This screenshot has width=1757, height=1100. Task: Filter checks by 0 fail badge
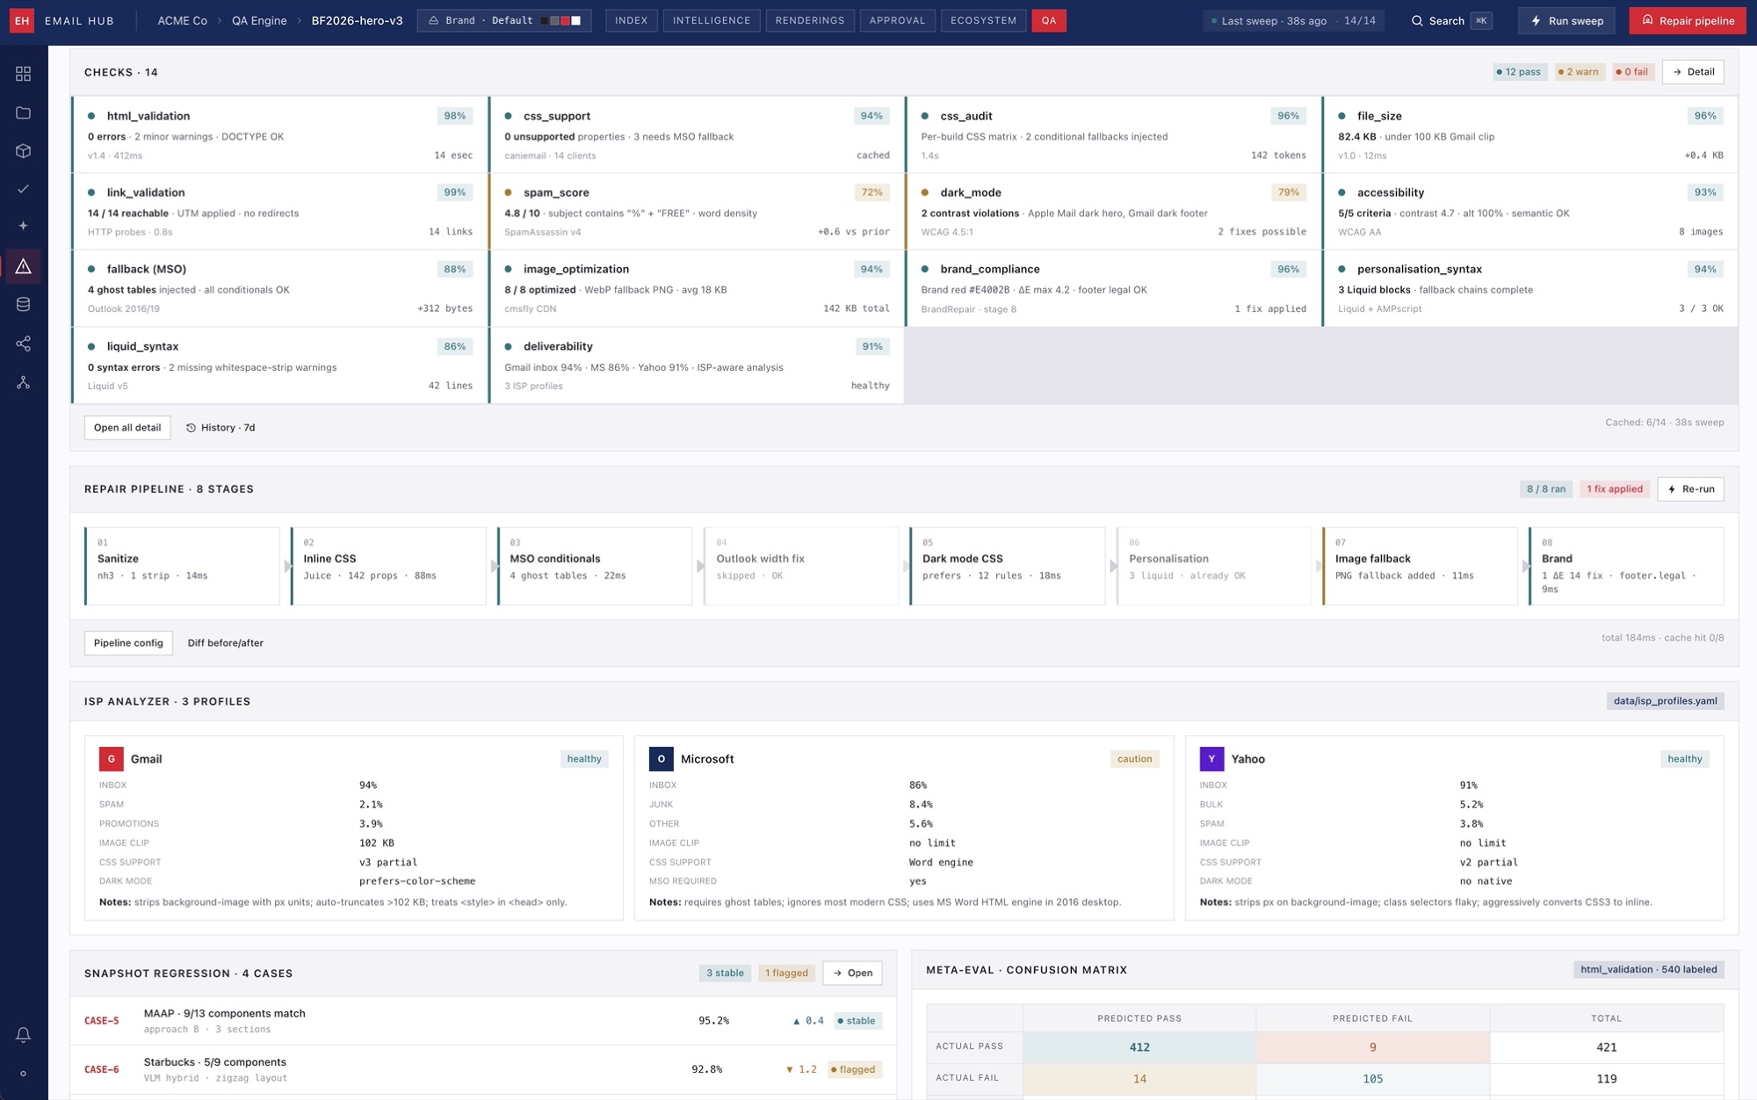coord(1632,72)
